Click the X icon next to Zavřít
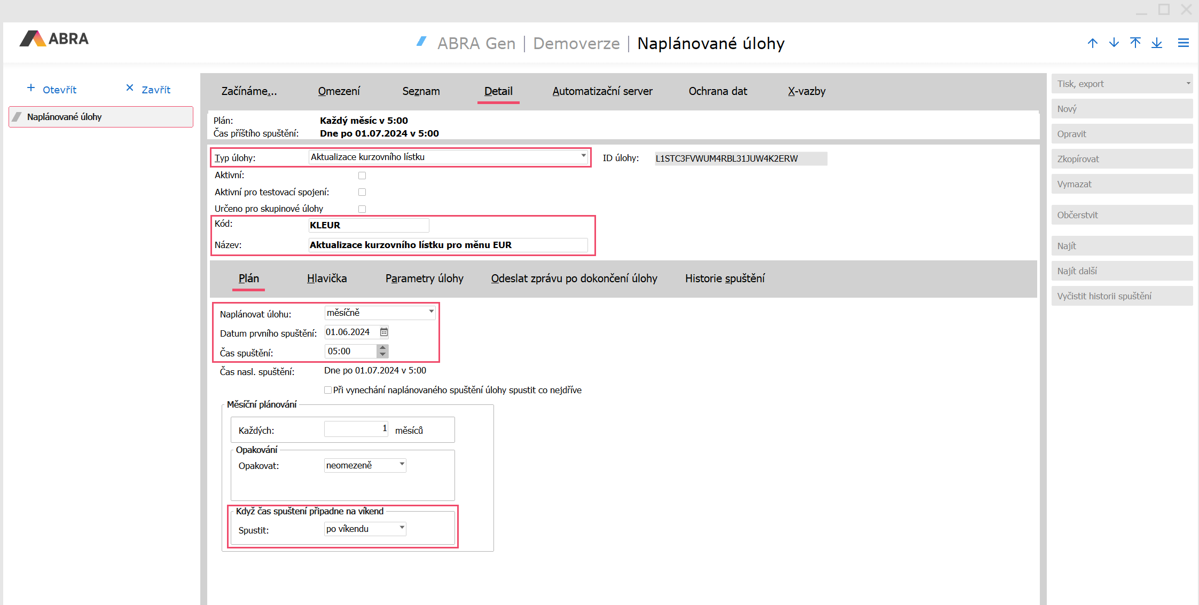This screenshot has height=605, width=1199. click(x=129, y=88)
